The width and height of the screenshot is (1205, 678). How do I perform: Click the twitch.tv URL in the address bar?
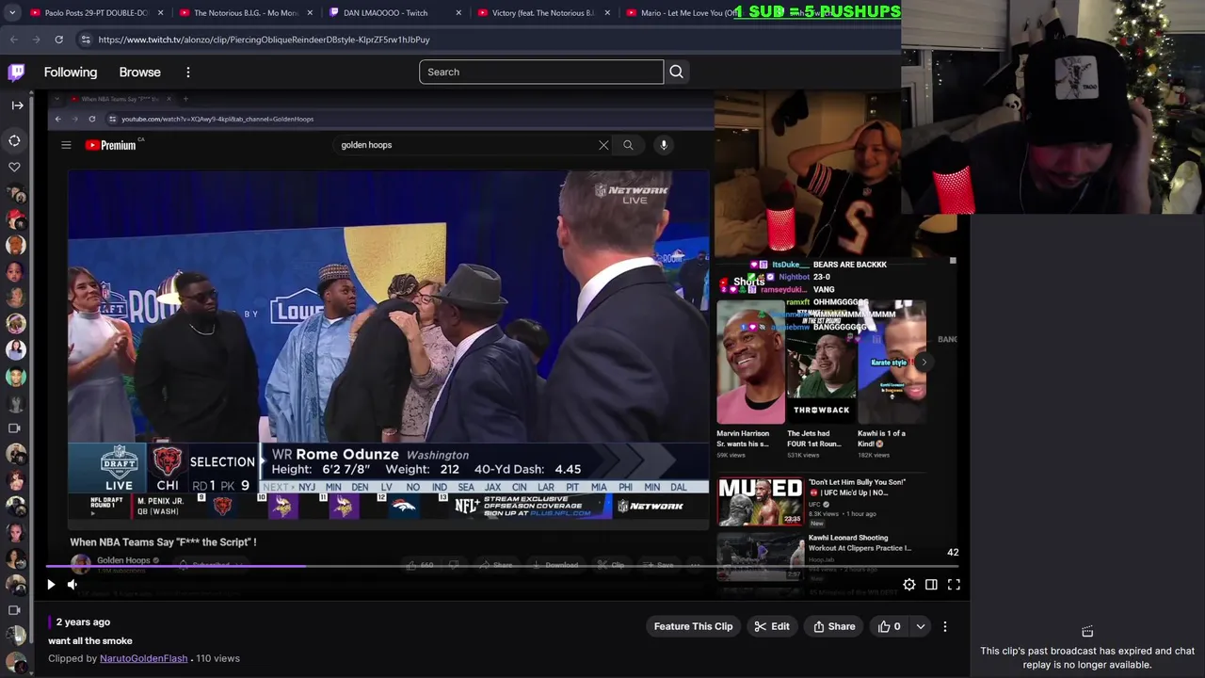coord(264,40)
